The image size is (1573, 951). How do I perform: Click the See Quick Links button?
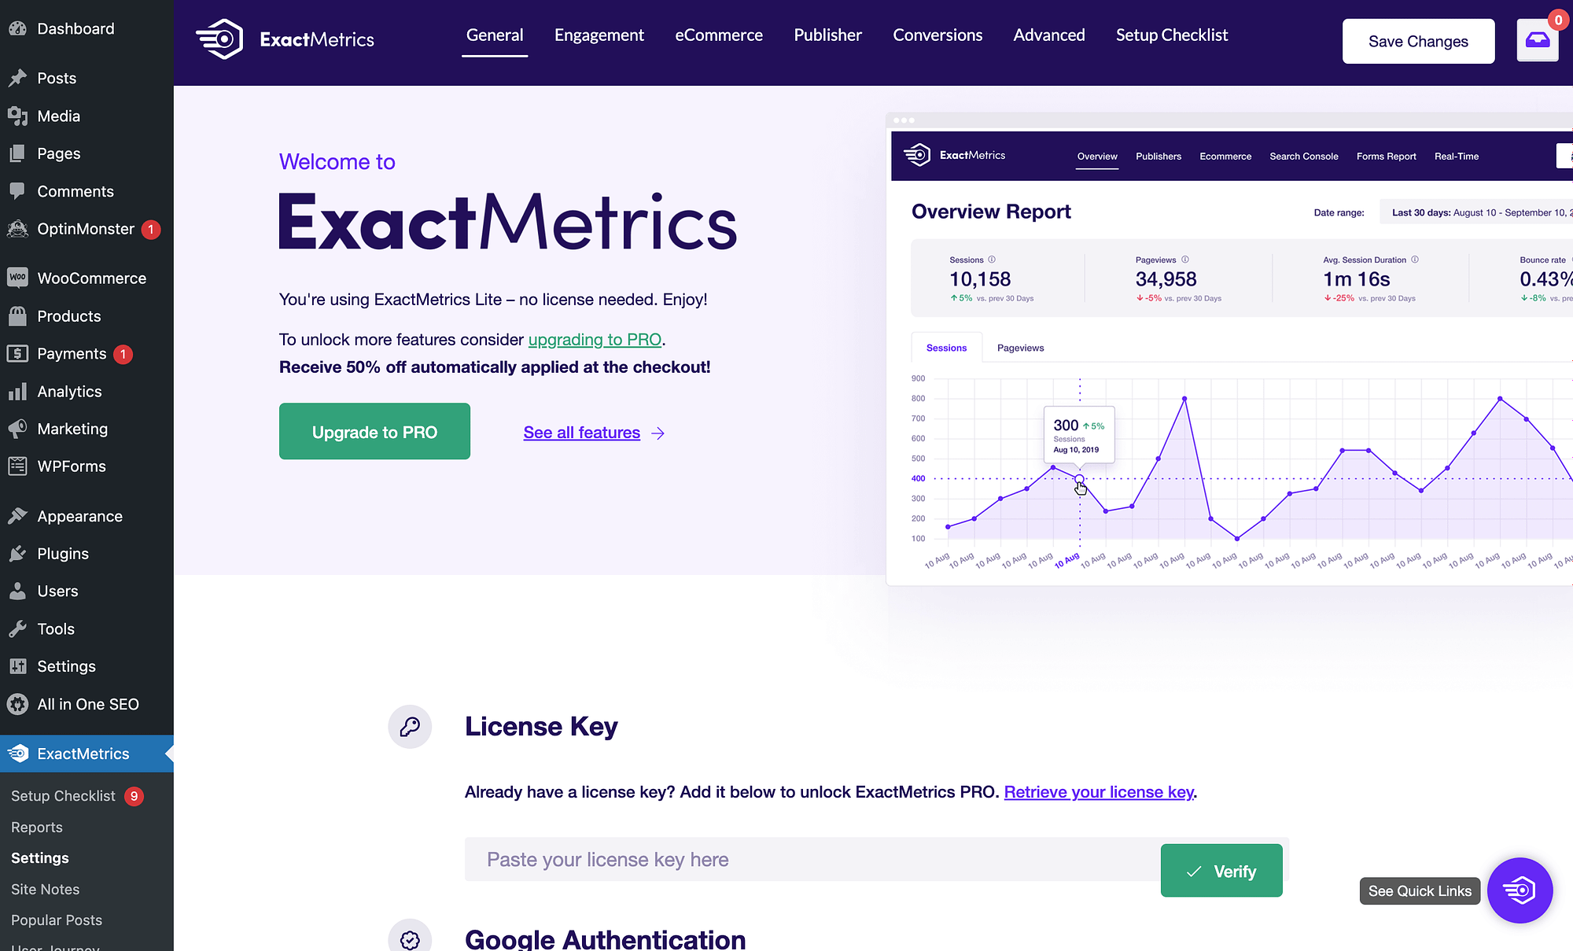tap(1419, 890)
